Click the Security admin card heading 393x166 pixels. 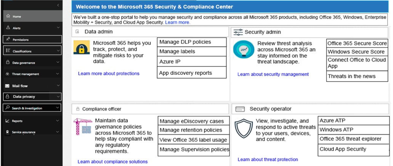[263, 32]
